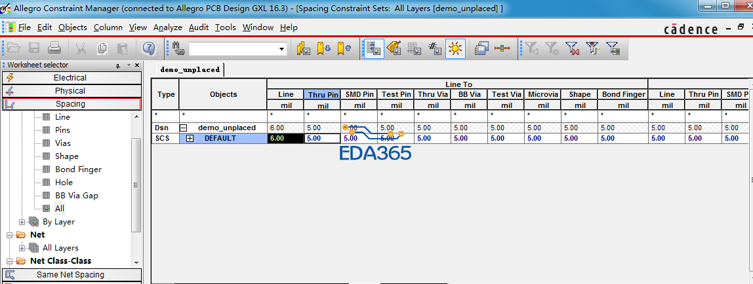This screenshot has width=753, height=284.
Task: Select the Vias worksheet tree item
Action: pos(63,143)
